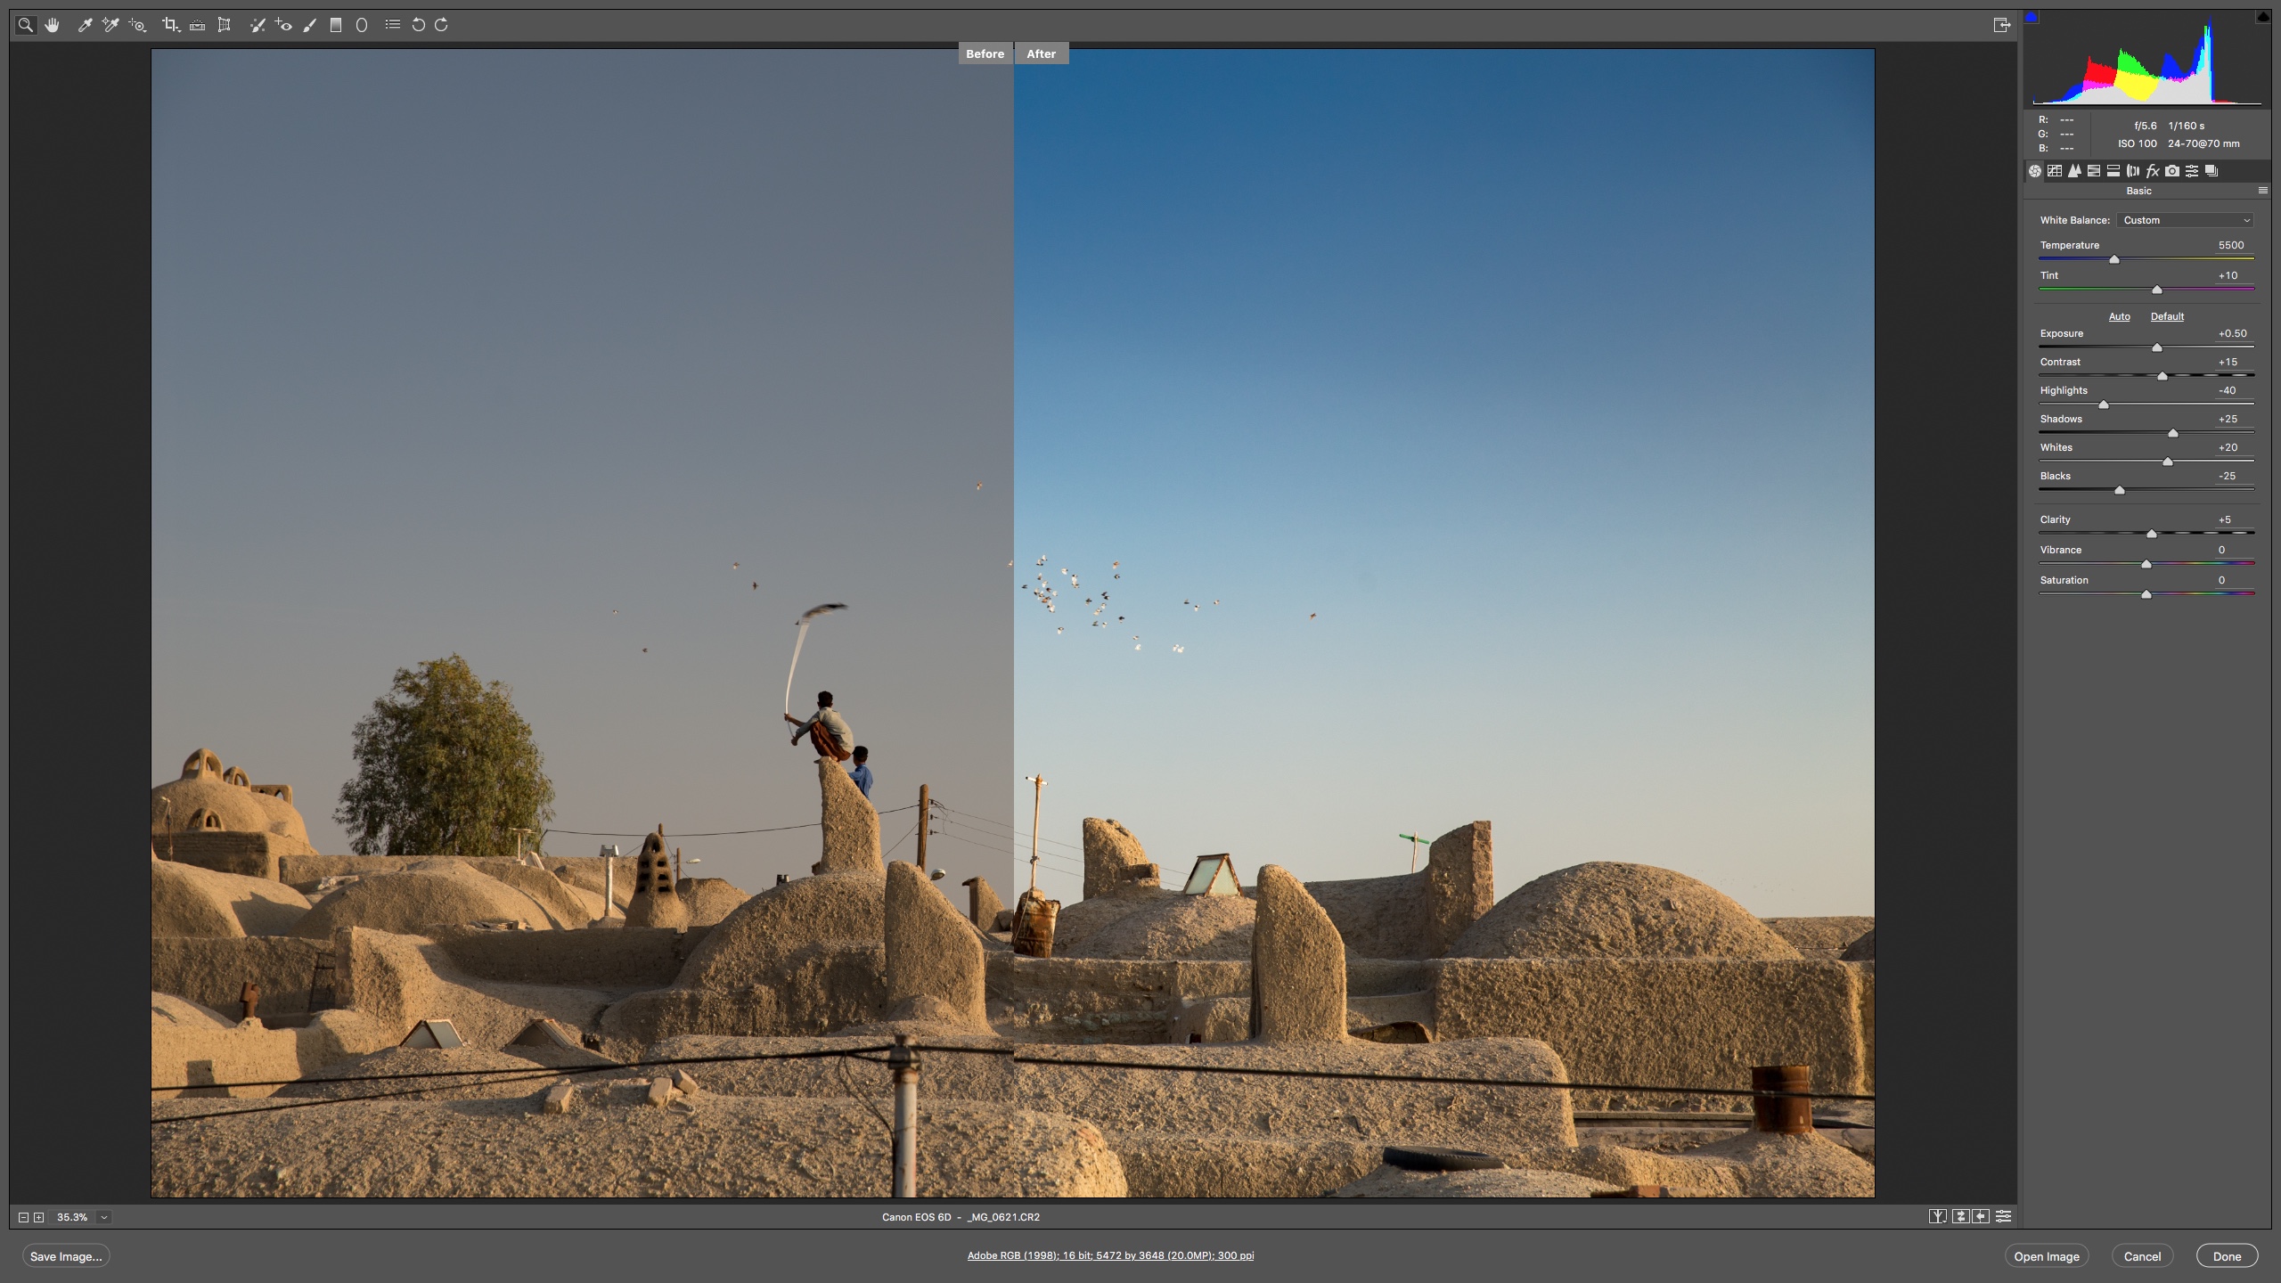Select the Crop tool
This screenshot has height=1283, width=2281.
tap(171, 25)
